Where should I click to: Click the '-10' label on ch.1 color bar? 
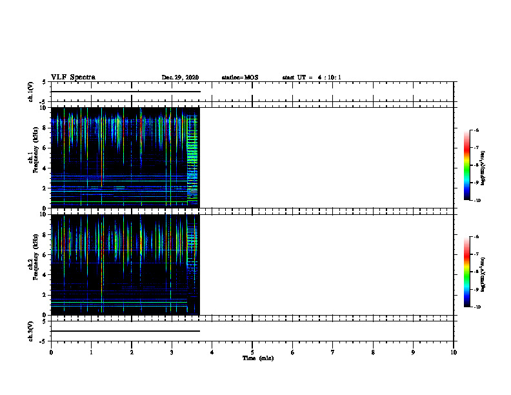477,201
